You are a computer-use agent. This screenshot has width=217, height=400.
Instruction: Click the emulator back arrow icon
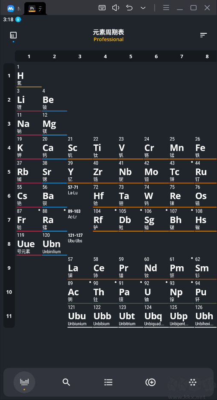[x=129, y=8]
